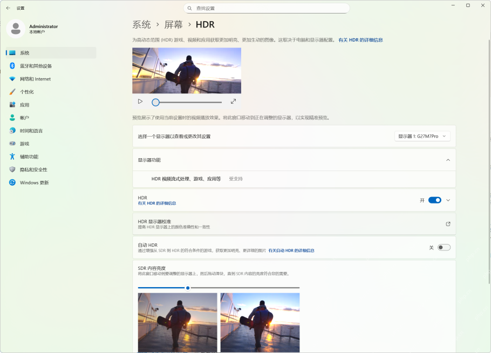Click in the 查找设置 search field
491x353 pixels.
tap(267, 8)
